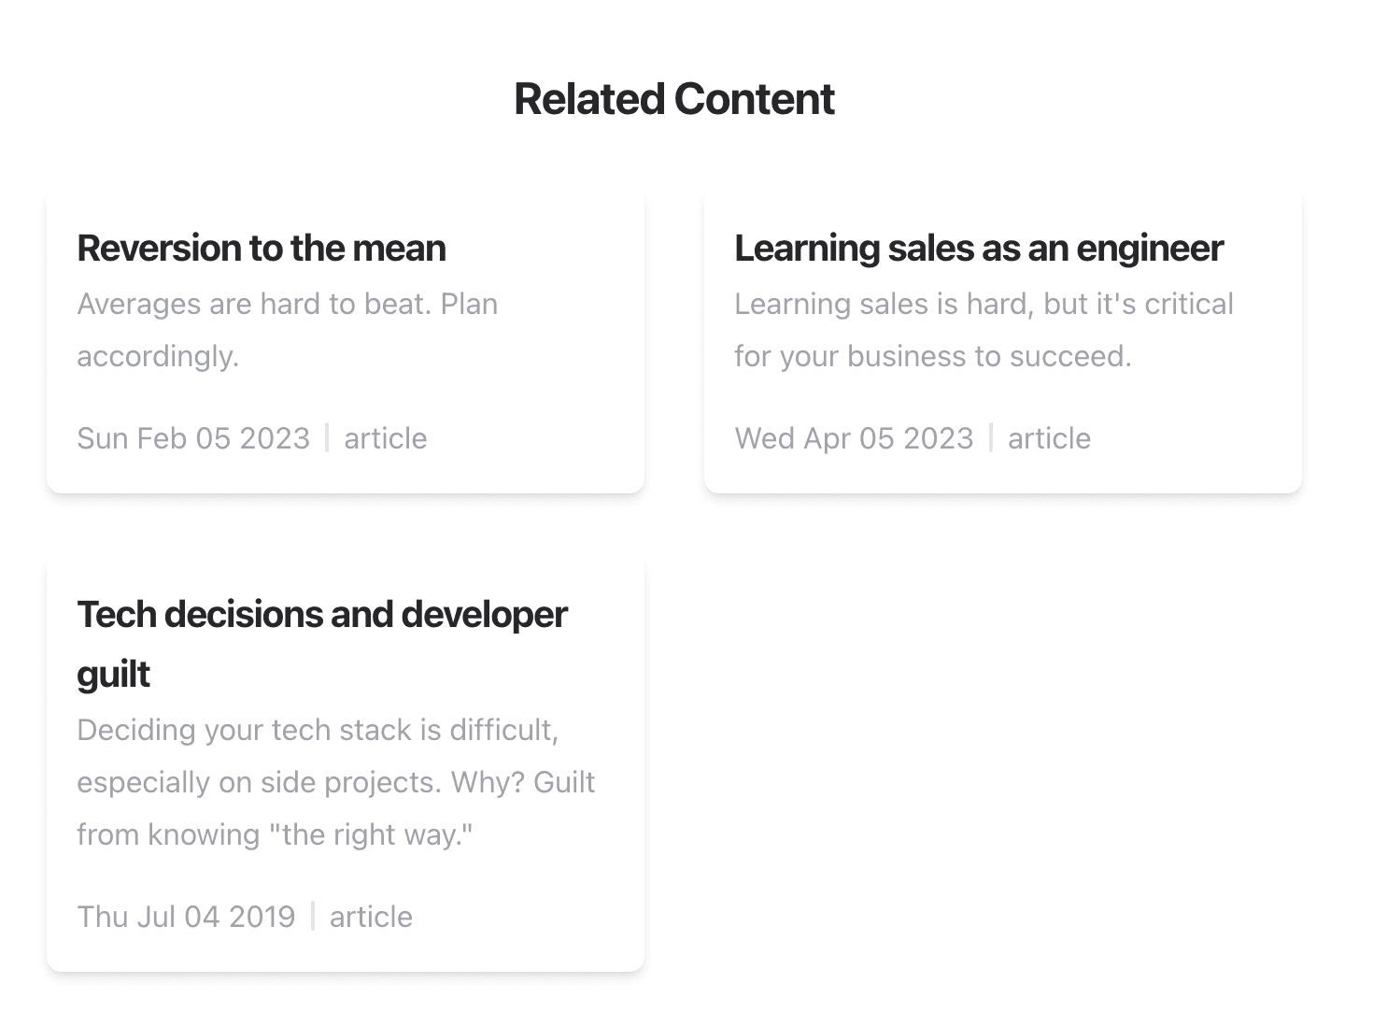Viewport: 1373px width, 1026px height.
Task: Click 'article' label in Tech decisions card
Action: pos(371,917)
